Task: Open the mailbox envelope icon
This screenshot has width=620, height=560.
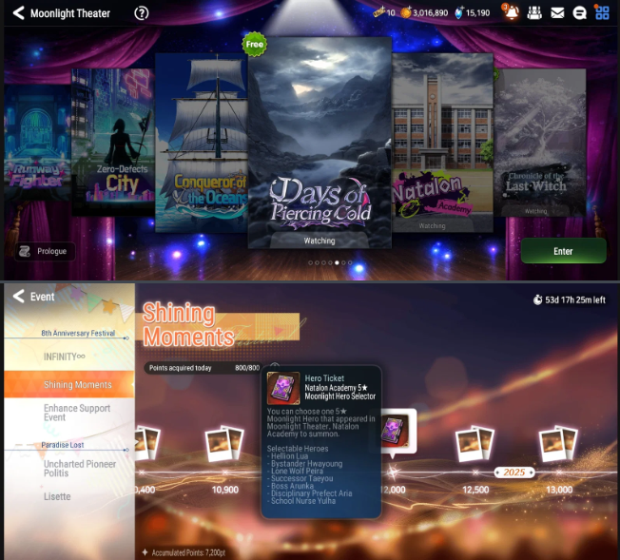Action: coord(557,13)
